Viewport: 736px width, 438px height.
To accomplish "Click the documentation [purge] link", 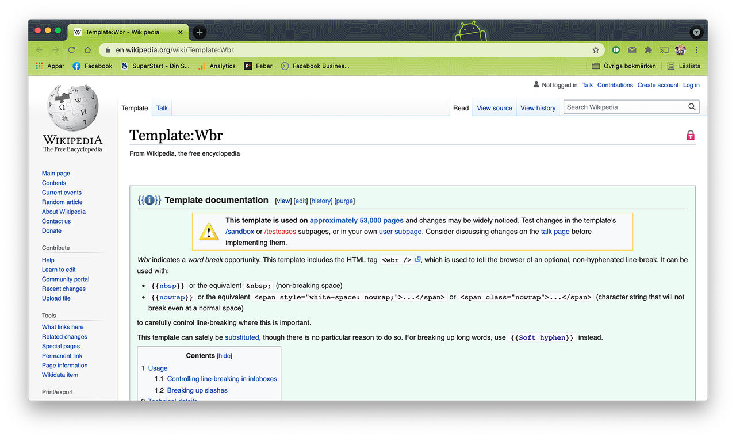I will [x=344, y=201].
